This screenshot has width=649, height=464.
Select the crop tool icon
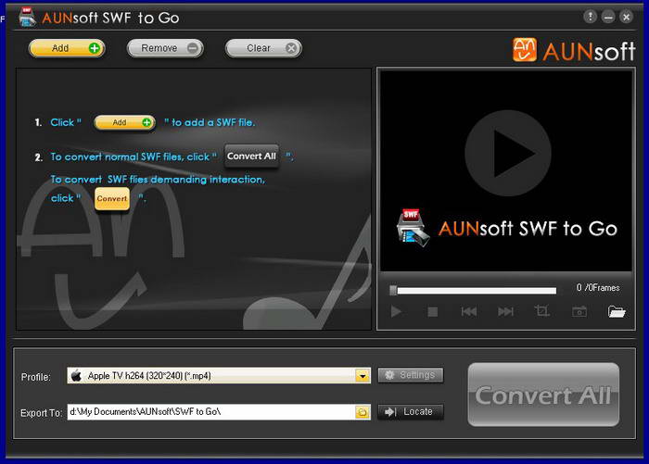coord(541,310)
